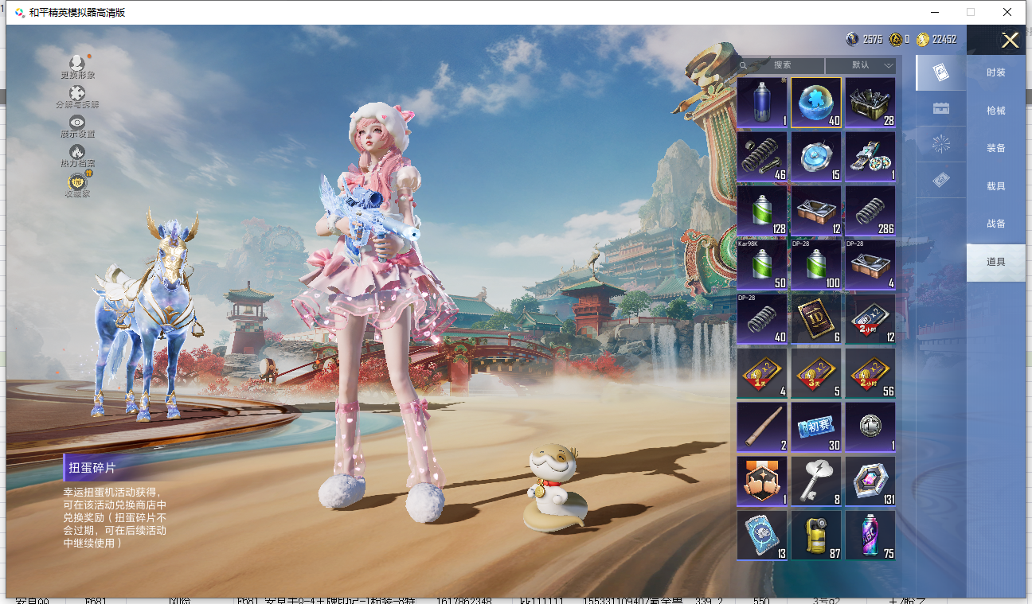Close the inventory with the X button
The height and width of the screenshot is (604, 1032).
(x=1010, y=41)
